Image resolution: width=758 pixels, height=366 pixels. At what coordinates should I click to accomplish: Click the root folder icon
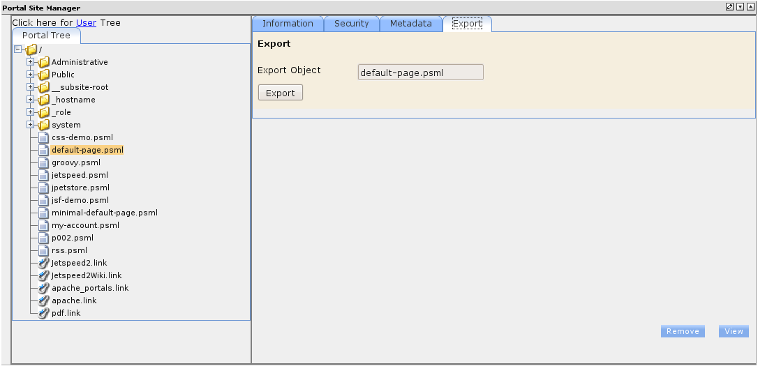coord(31,49)
